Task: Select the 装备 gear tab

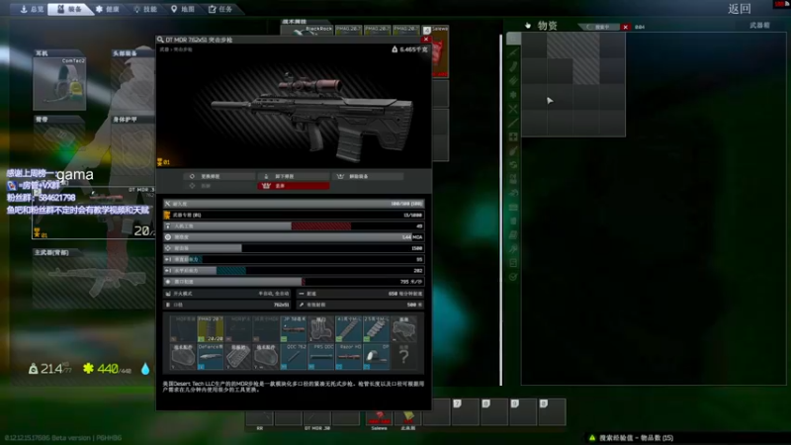Action: click(69, 9)
